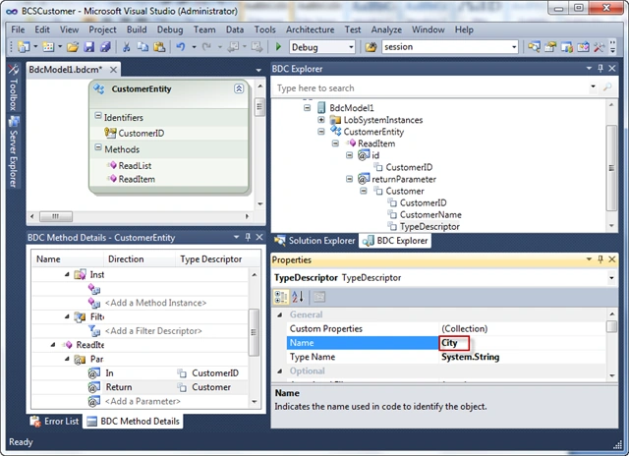The height and width of the screenshot is (456, 629).
Task: Click the Open File folder icon
Action: tap(73, 47)
